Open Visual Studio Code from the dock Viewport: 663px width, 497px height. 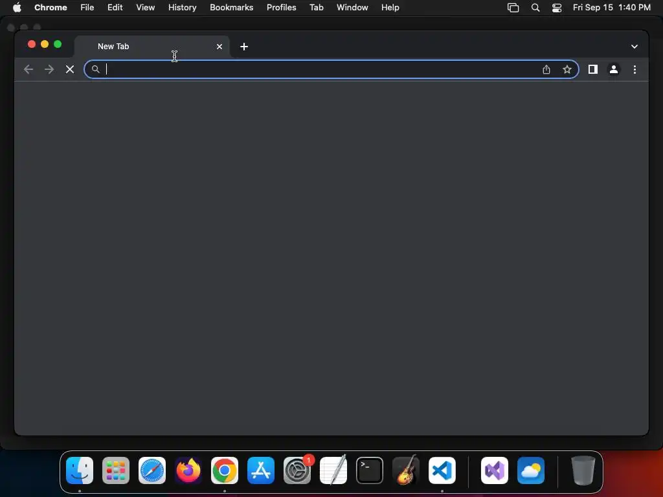point(442,470)
